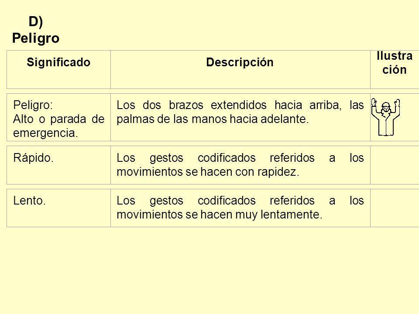Click the 'gestos codificados' text in Rápido row

click(x=203, y=158)
